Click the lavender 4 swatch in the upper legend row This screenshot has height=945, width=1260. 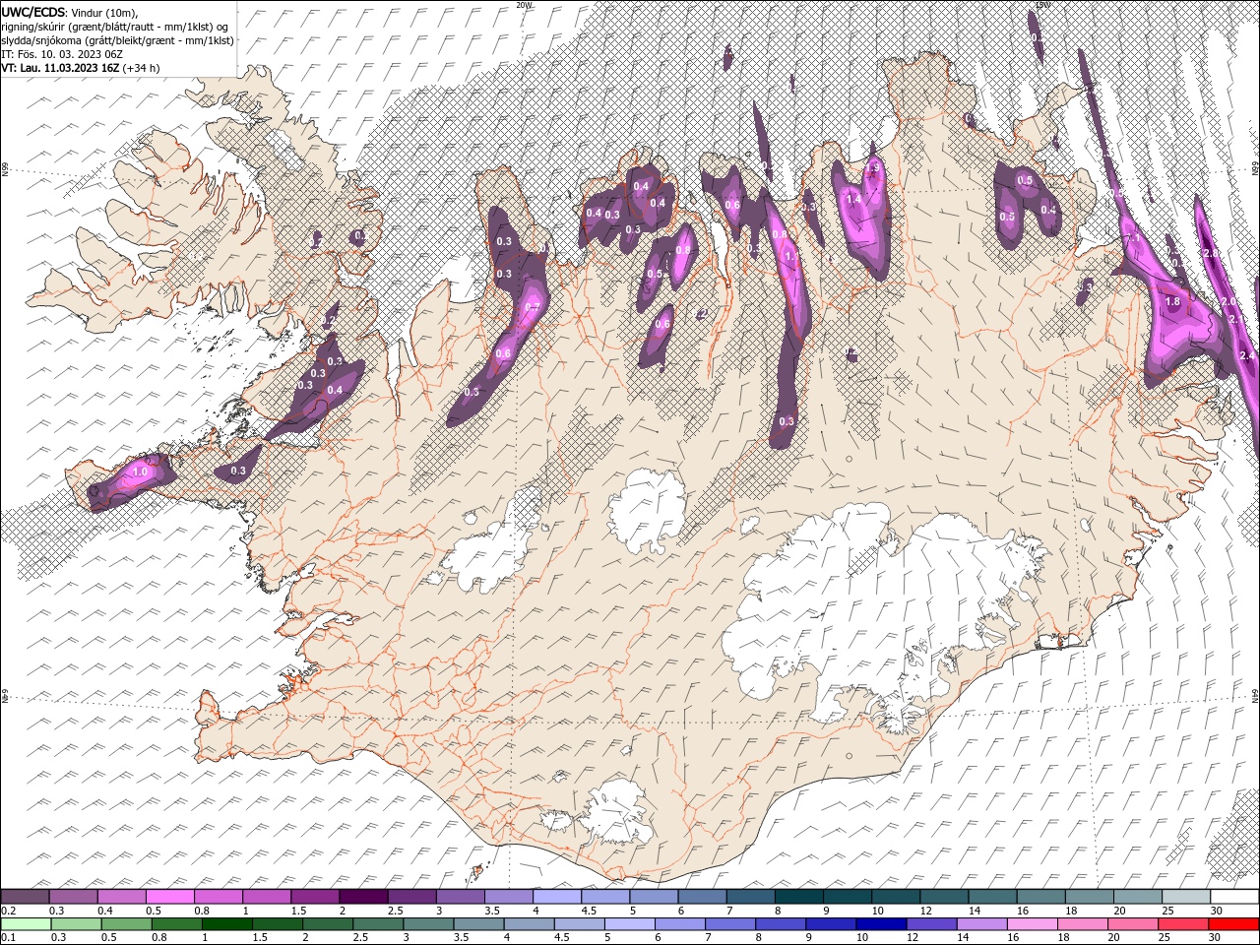(x=557, y=897)
